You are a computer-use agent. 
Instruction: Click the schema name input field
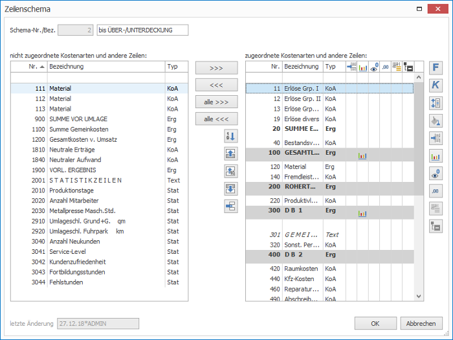pos(143,30)
